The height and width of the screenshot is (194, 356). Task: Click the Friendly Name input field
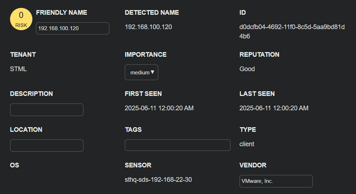(72, 28)
